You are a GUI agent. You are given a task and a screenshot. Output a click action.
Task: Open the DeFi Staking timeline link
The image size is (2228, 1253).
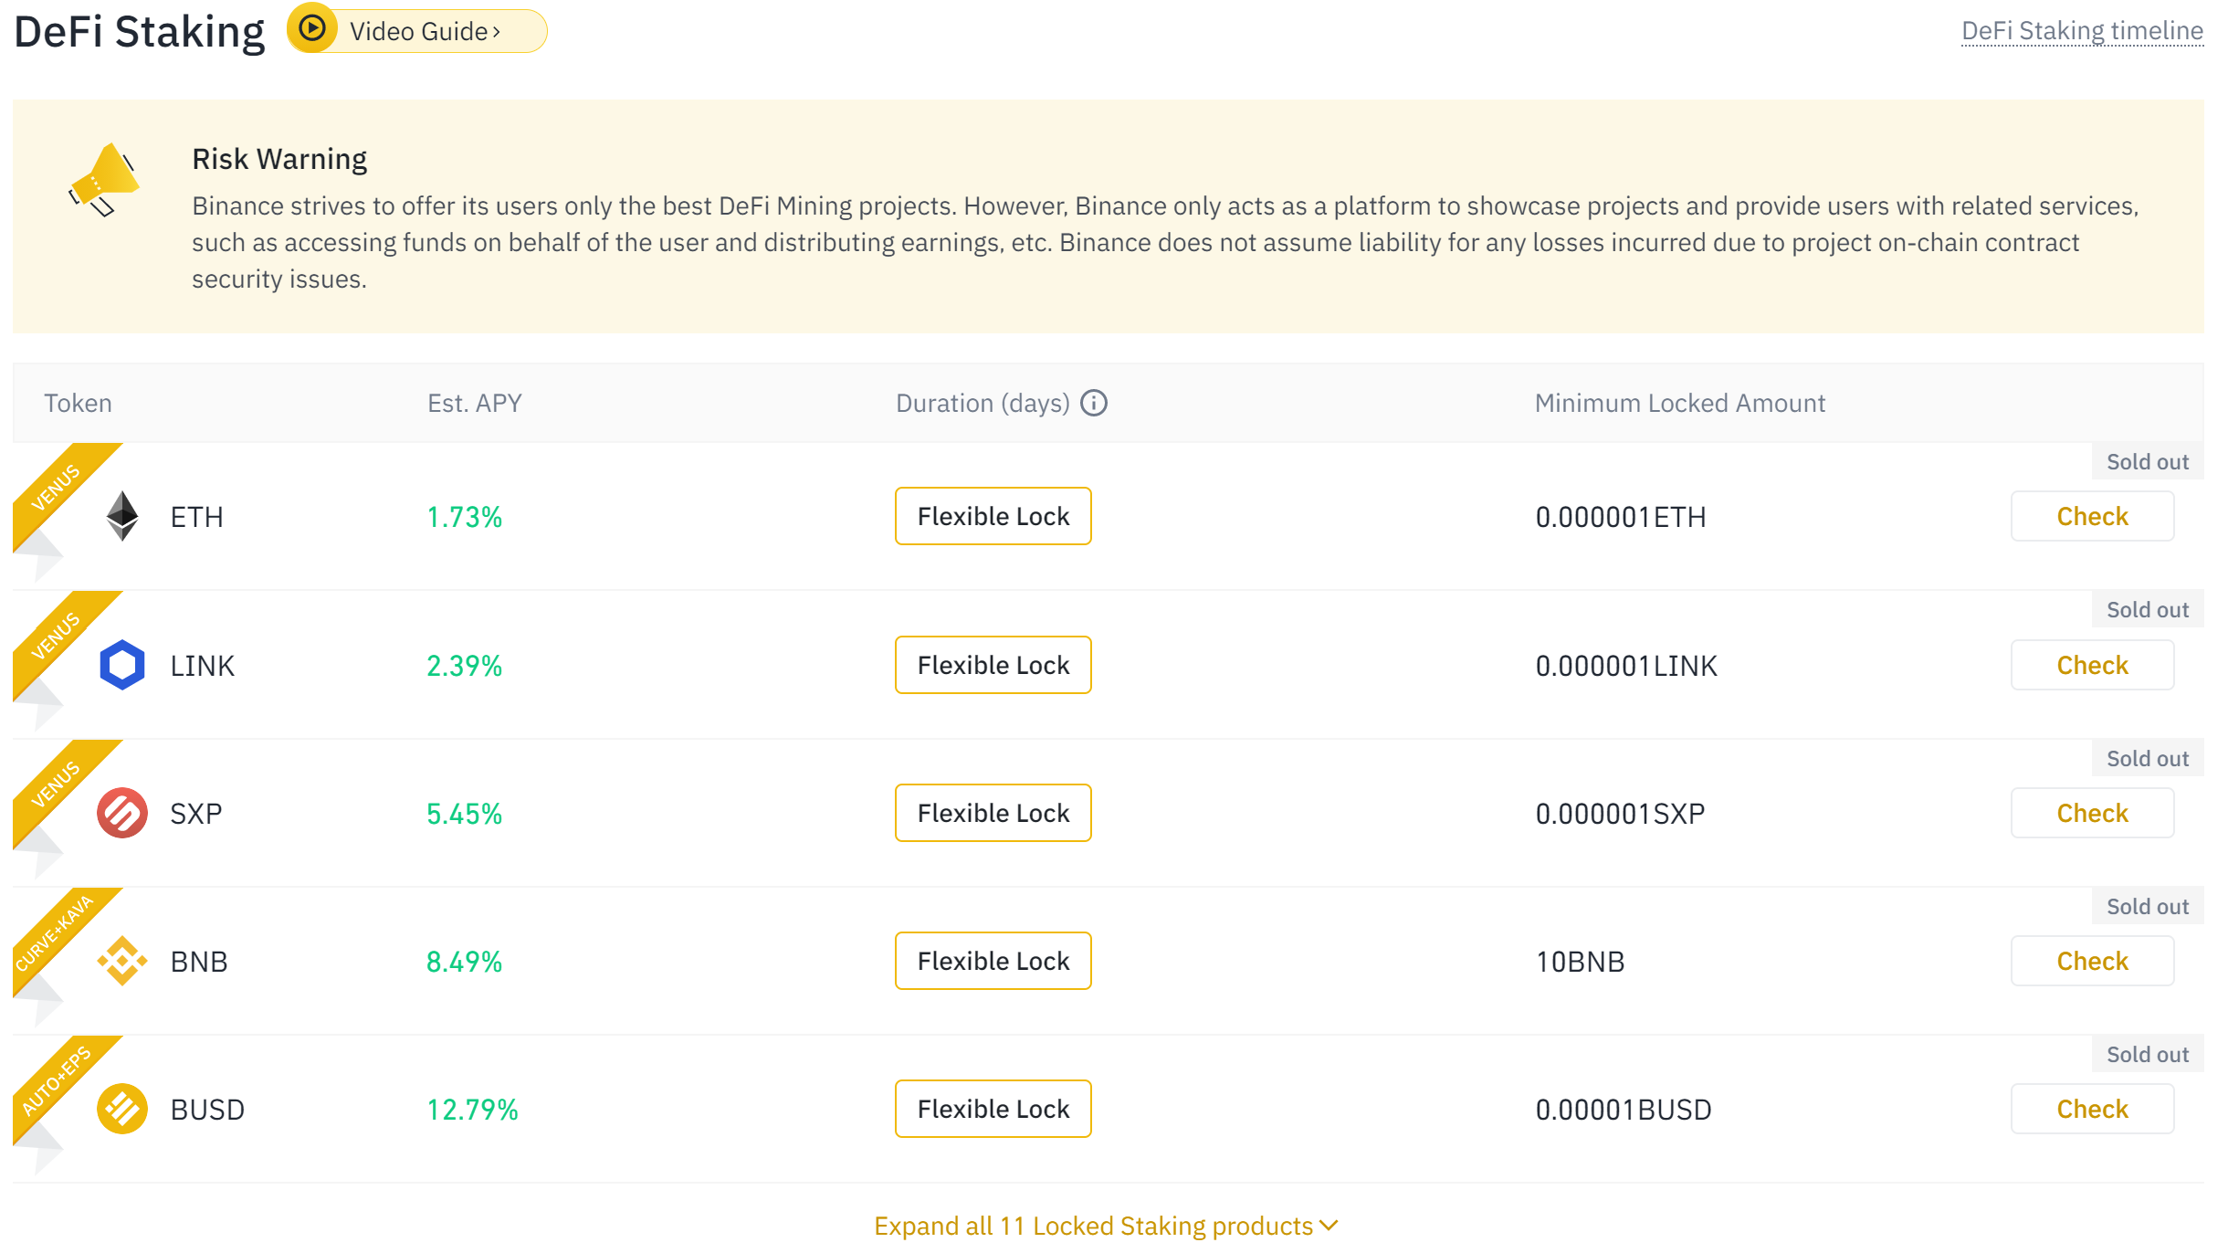2082,31
